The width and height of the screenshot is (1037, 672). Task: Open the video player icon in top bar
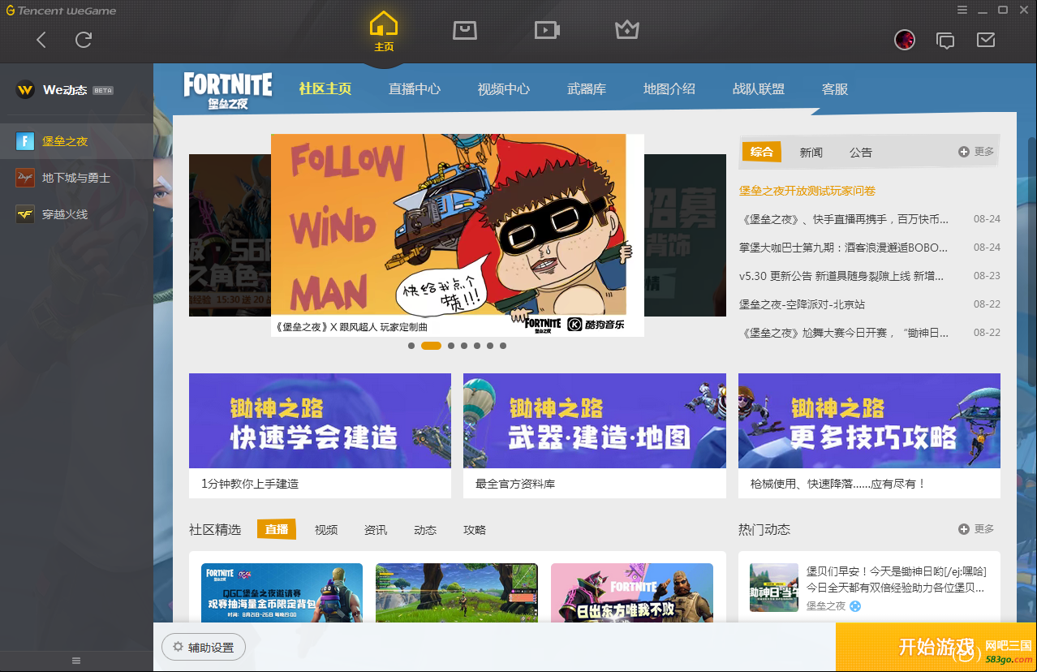click(547, 30)
